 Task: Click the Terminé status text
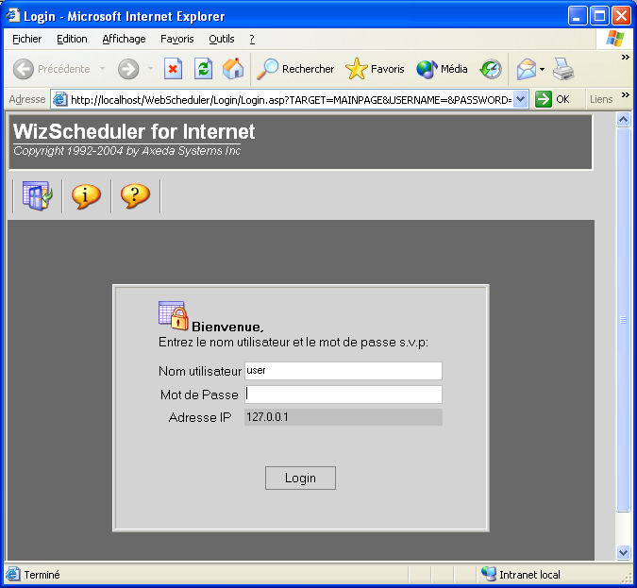42,575
